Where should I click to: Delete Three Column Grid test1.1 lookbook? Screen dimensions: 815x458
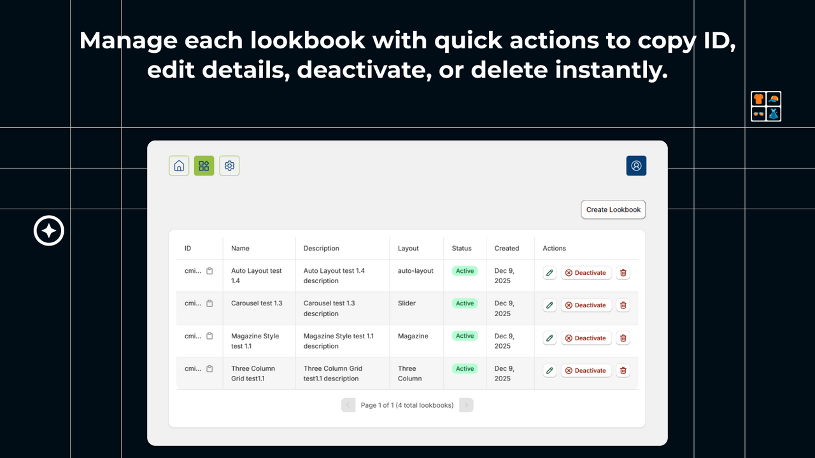point(623,371)
